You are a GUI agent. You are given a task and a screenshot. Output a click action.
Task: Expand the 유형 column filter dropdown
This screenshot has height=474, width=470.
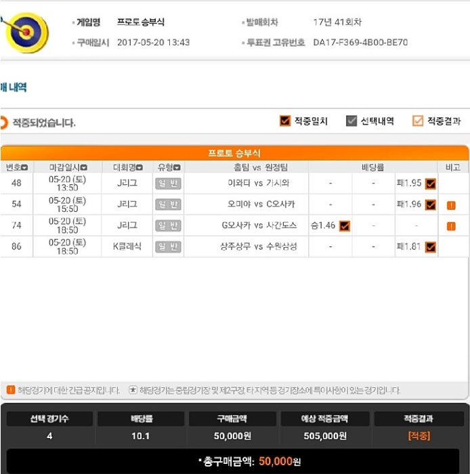(177, 167)
